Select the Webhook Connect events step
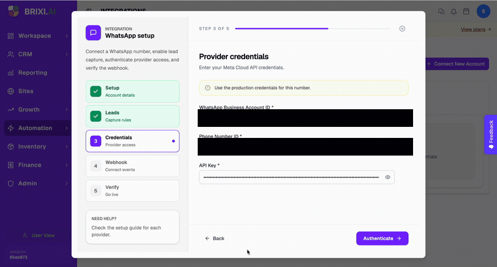The height and width of the screenshot is (267, 497). (x=133, y=166)
